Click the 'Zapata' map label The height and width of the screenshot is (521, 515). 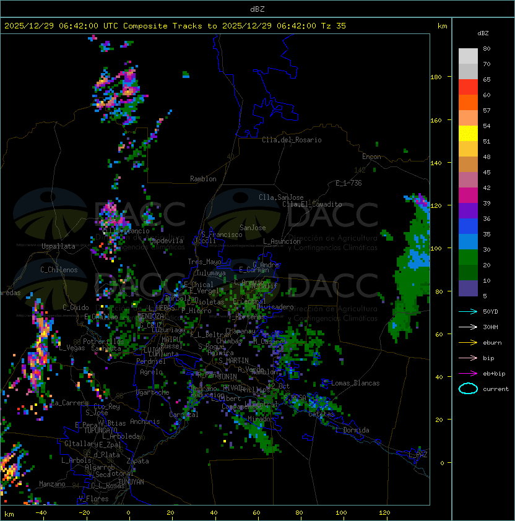coord(137,461)
